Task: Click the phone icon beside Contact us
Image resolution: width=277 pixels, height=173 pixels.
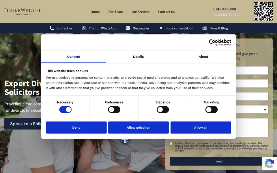Action: click(52, 28)
